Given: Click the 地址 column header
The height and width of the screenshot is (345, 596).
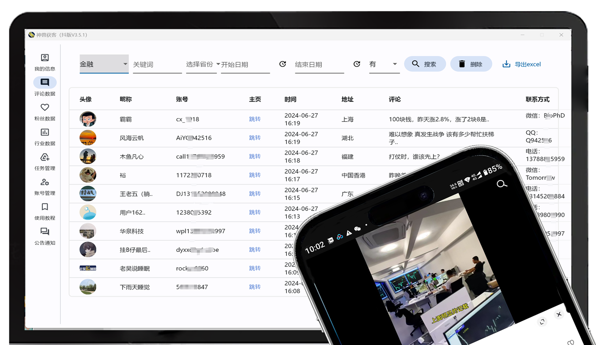Looking at the screenshot, I should pyautogui.click(x=347, y=99).
